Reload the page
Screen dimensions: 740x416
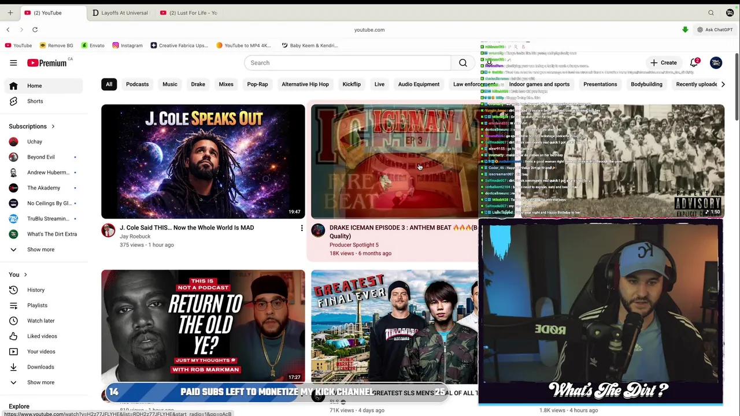[35, 29]
